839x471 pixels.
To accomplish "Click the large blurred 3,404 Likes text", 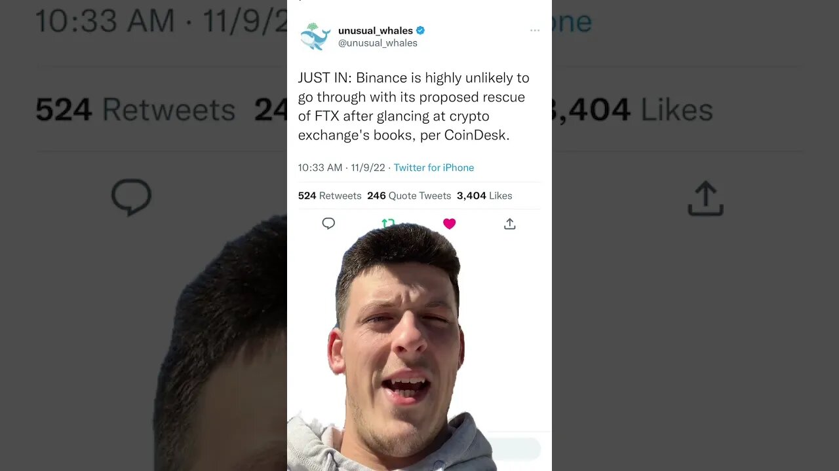I will pos(632,110).
